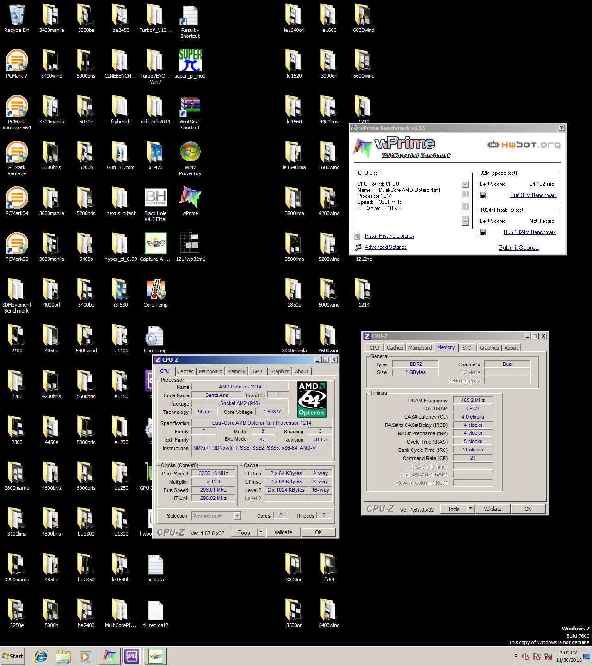592x666 pixels.
Task: Open the CoreTemp settings file icon
Action: [155, 339]
